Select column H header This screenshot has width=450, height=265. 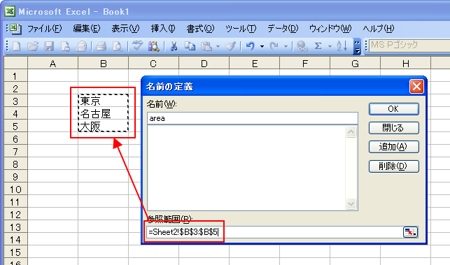pyautogui.click(x=405, y=63)
